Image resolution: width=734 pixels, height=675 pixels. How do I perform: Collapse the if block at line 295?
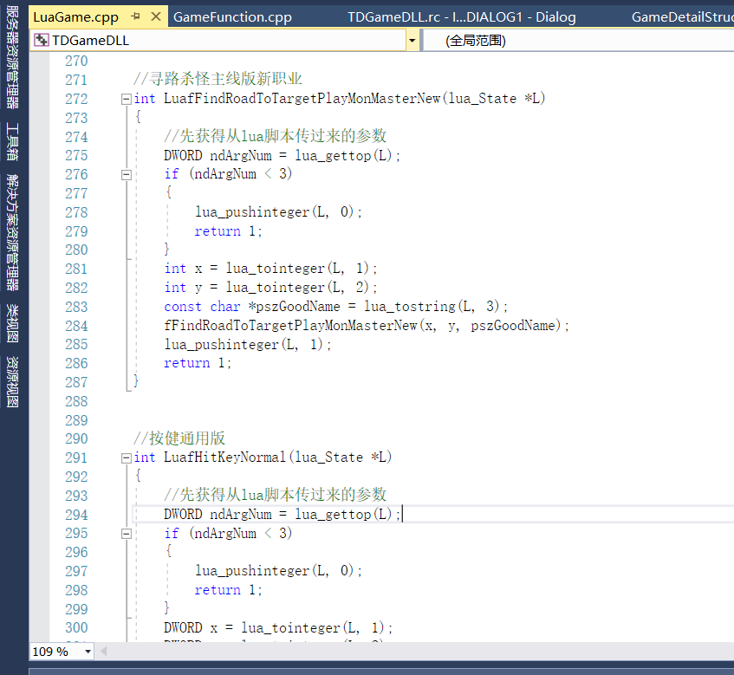coord(127,534)
